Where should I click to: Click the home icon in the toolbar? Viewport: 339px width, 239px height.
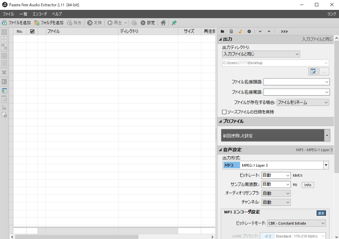click(x=163, y=23)
